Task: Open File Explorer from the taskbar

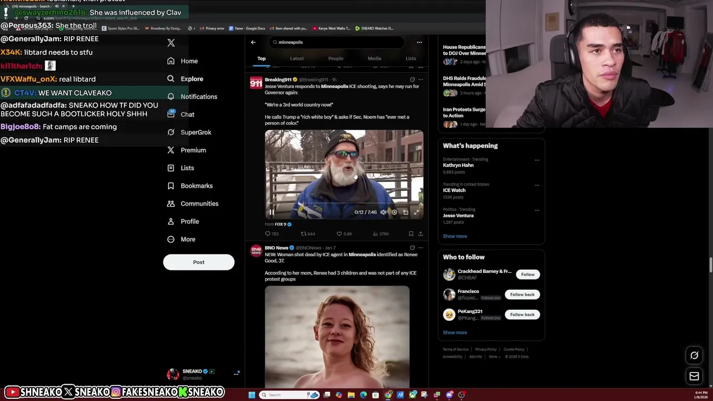Action: pyautogui.click(x=351, y=395)
